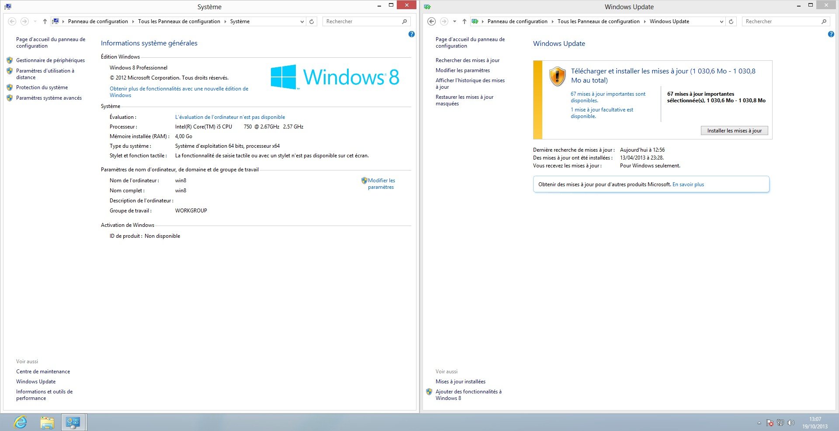839x431 pixels.
Task: Click Rechercher des mises à jour
Action: click(x=468, y=60)
